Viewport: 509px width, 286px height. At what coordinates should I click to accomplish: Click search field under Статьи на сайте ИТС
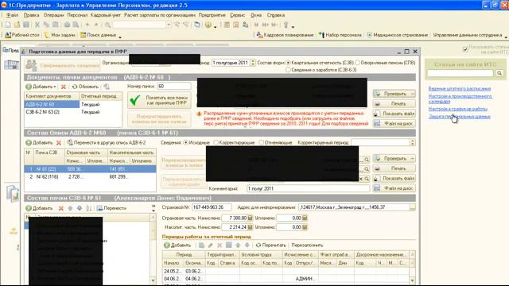460,73
